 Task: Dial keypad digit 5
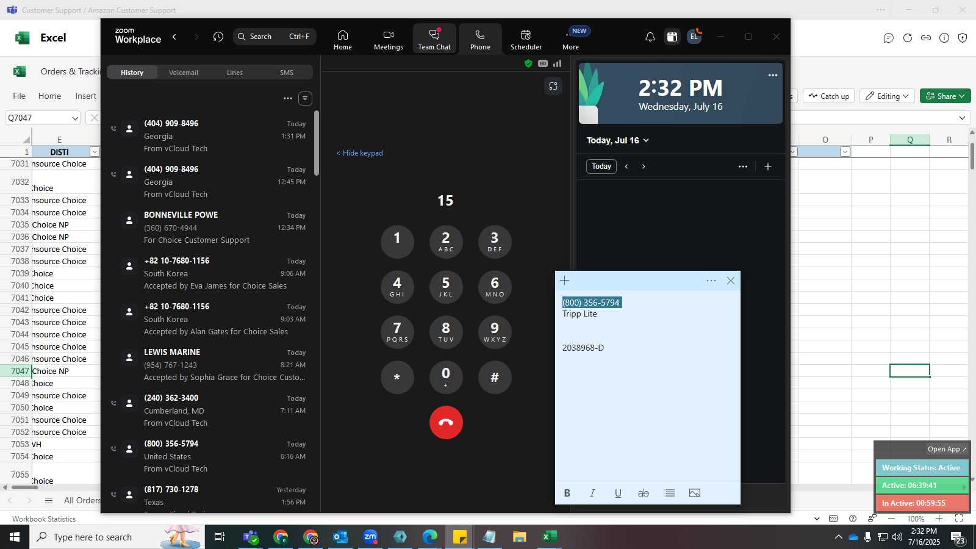[x=446, y=287]
